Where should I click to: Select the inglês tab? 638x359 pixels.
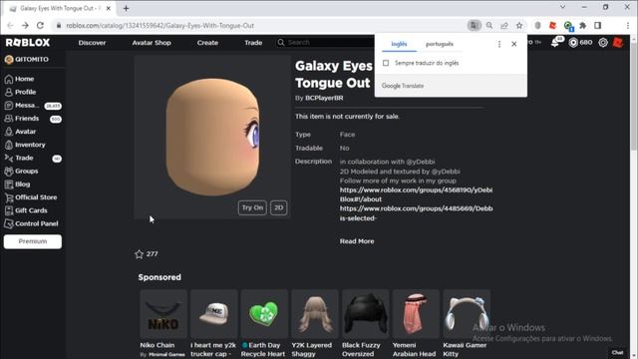tap(399, 44)
